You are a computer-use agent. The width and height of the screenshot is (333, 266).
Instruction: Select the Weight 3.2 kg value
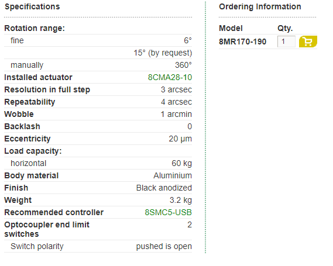[x=180, y=201]
